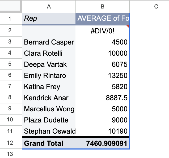Select row 6 header
Screen dimensions: 169x158
pos(11,75)
